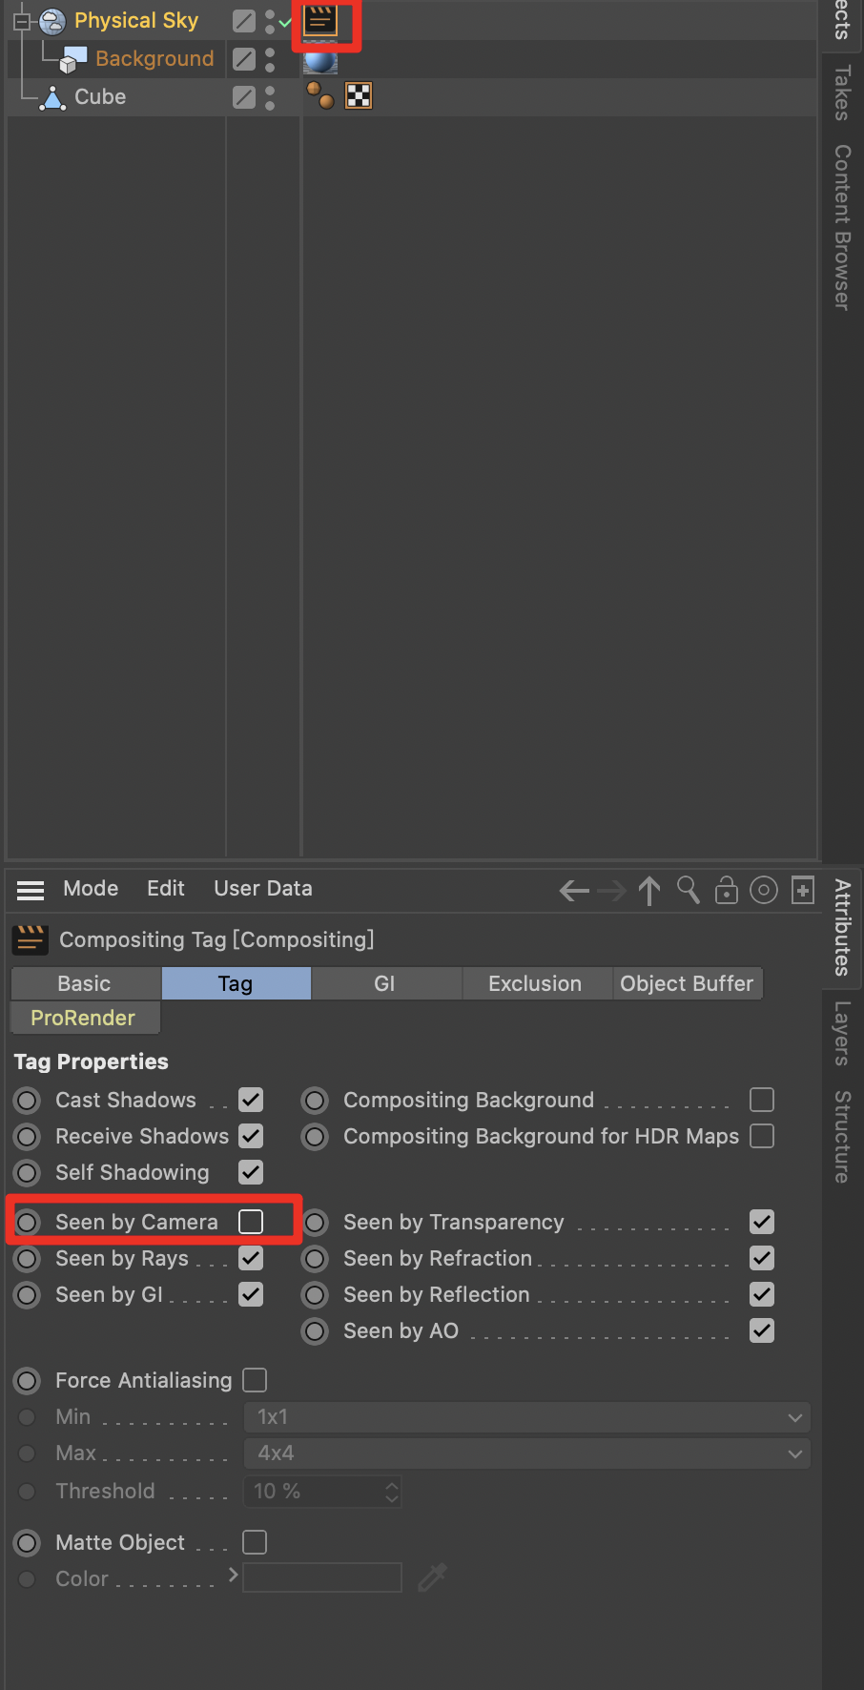This screenshot has width=864, height=1690.
Task: Click the up arrow in Attributes
Action: (649, 891)
